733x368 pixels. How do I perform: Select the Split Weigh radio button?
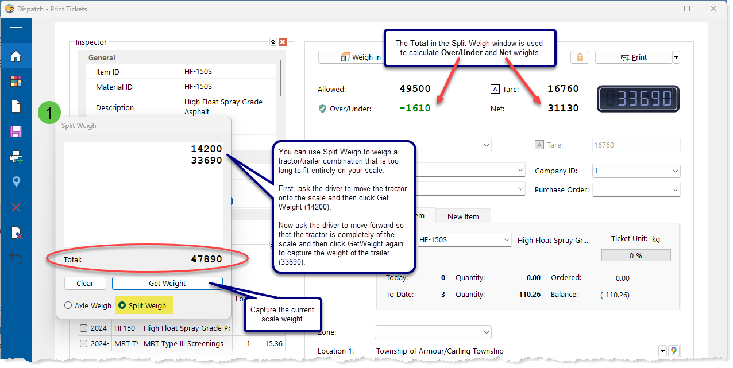[x=122, y=305]
